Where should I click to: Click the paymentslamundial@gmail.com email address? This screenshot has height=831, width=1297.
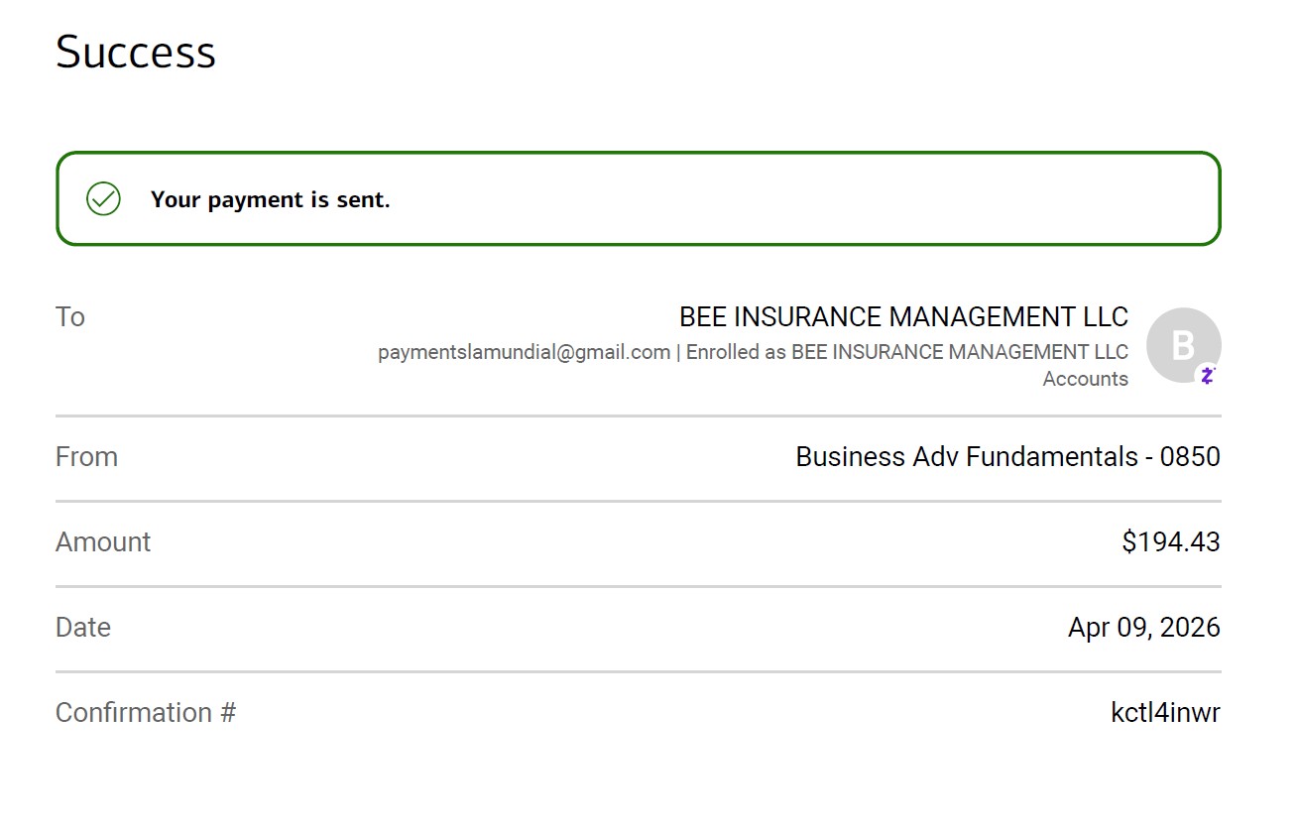click(x=524, y=352)
